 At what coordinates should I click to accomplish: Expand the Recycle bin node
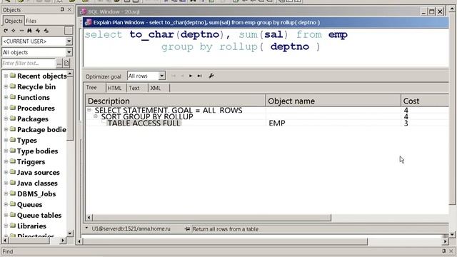pyautogui.click(x=6, y=86)
